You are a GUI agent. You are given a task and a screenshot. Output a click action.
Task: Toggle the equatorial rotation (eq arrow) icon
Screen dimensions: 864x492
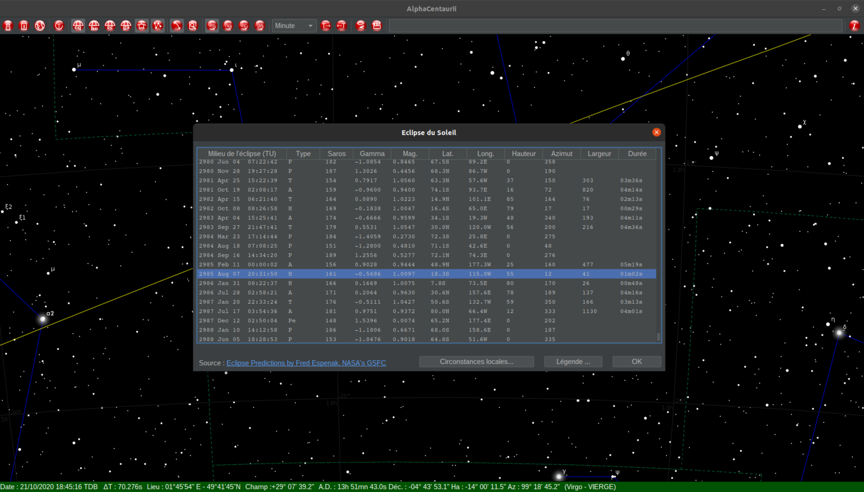coord(212,25)
